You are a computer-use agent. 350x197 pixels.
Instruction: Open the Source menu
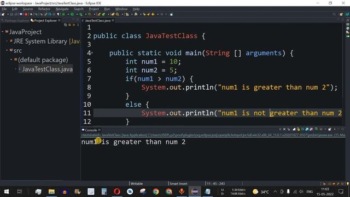click(x=28, y=9)
